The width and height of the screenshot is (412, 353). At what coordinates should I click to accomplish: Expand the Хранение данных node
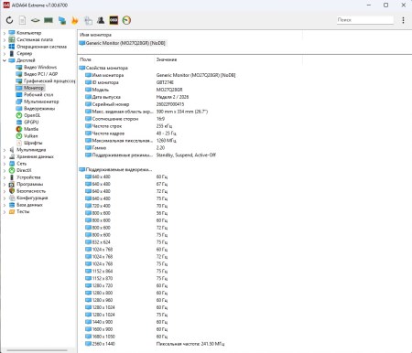(5, 156)
